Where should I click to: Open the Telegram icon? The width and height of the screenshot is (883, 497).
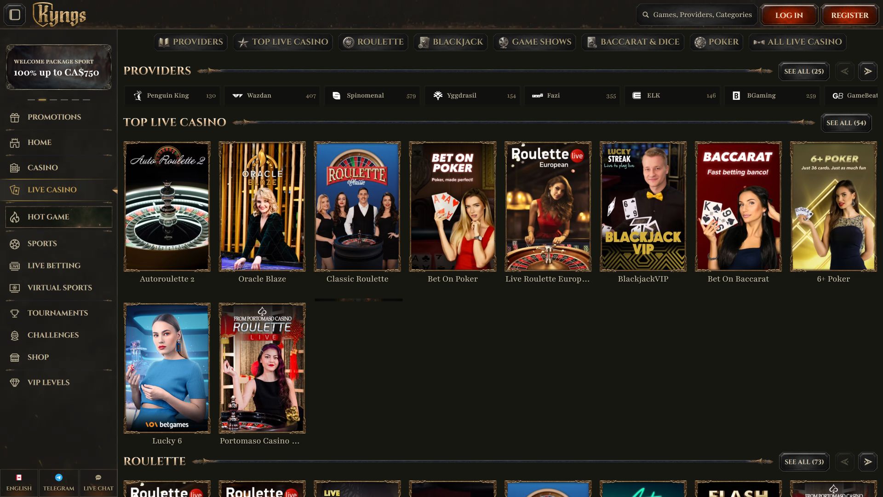click(58, 478)
